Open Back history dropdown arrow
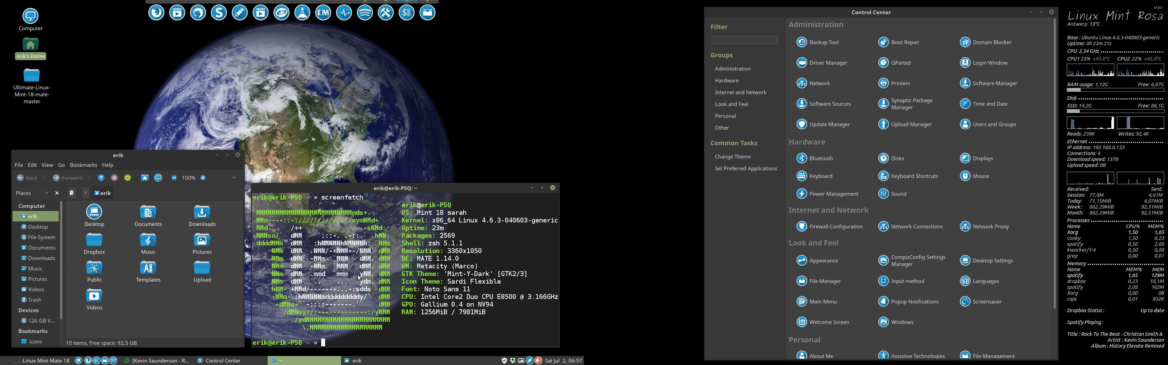The height and width of the screenshot is (365, 1168). click(44, 178)
